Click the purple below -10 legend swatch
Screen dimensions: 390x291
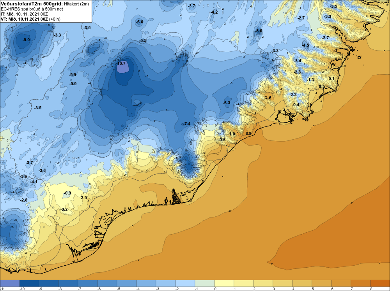pos(10,283)
